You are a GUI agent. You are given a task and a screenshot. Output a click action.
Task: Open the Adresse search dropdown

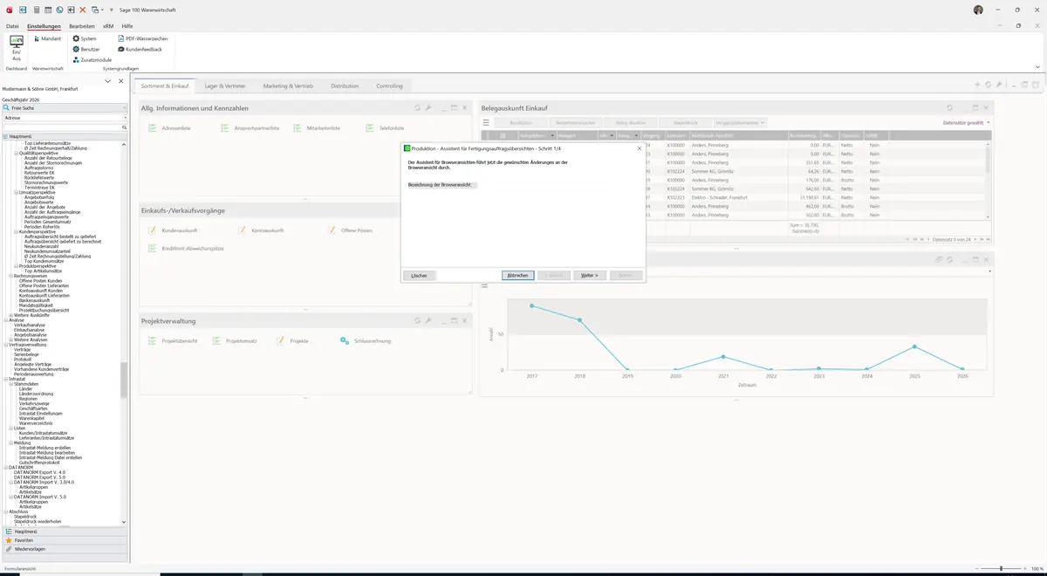125,117
